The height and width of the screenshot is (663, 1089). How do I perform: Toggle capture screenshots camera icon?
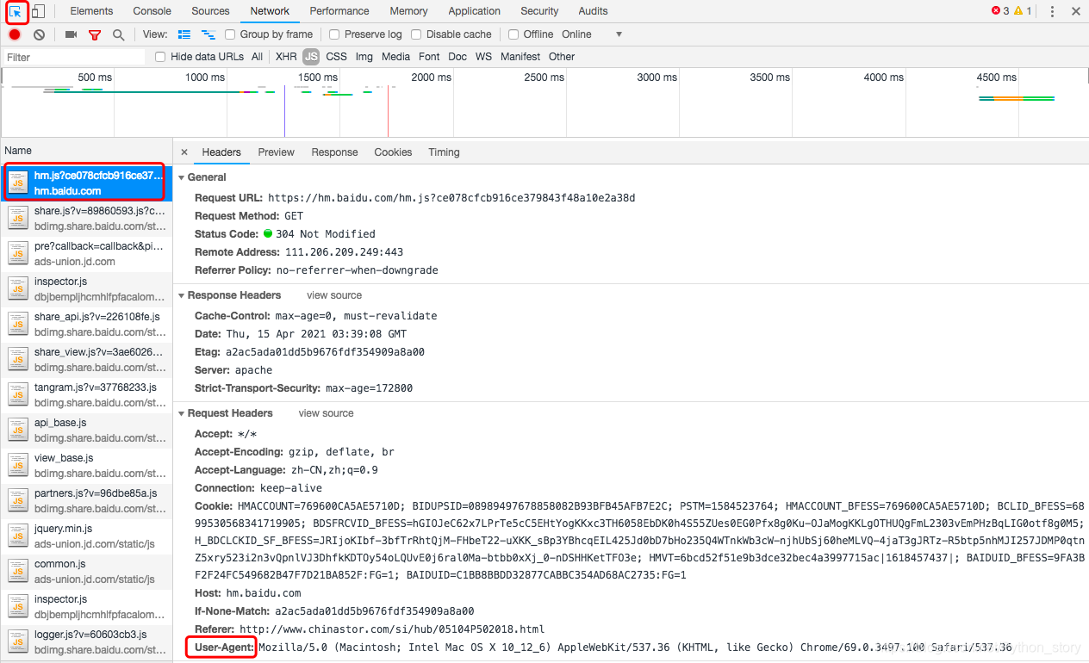pos(71,34)
